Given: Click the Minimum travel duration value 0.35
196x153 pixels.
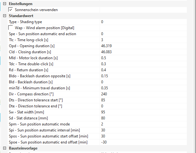Looking at the screenshot, I should [x=105, y=88].
